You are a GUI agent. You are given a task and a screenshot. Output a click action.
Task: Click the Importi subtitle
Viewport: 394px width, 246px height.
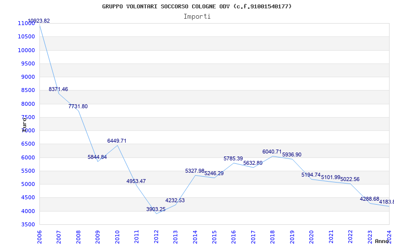(197, 17)
